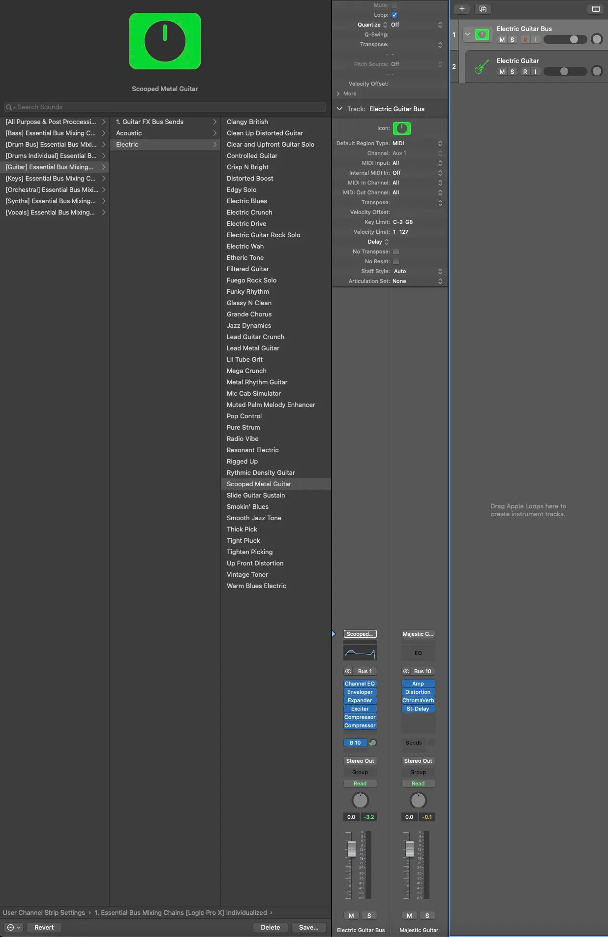608x937 pixels.
Task: Enable the No Transpose checkbox
Action: (x=396, y=251)
